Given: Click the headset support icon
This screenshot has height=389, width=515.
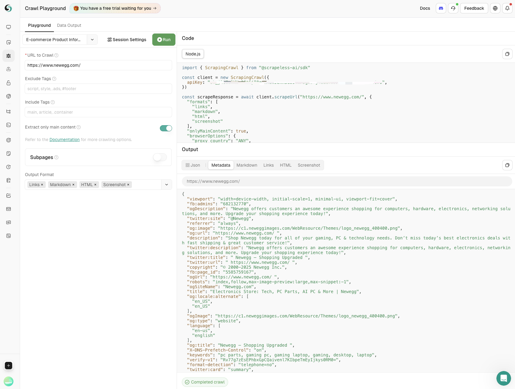Looking at the screenshot, I should (x=453, y=8).
